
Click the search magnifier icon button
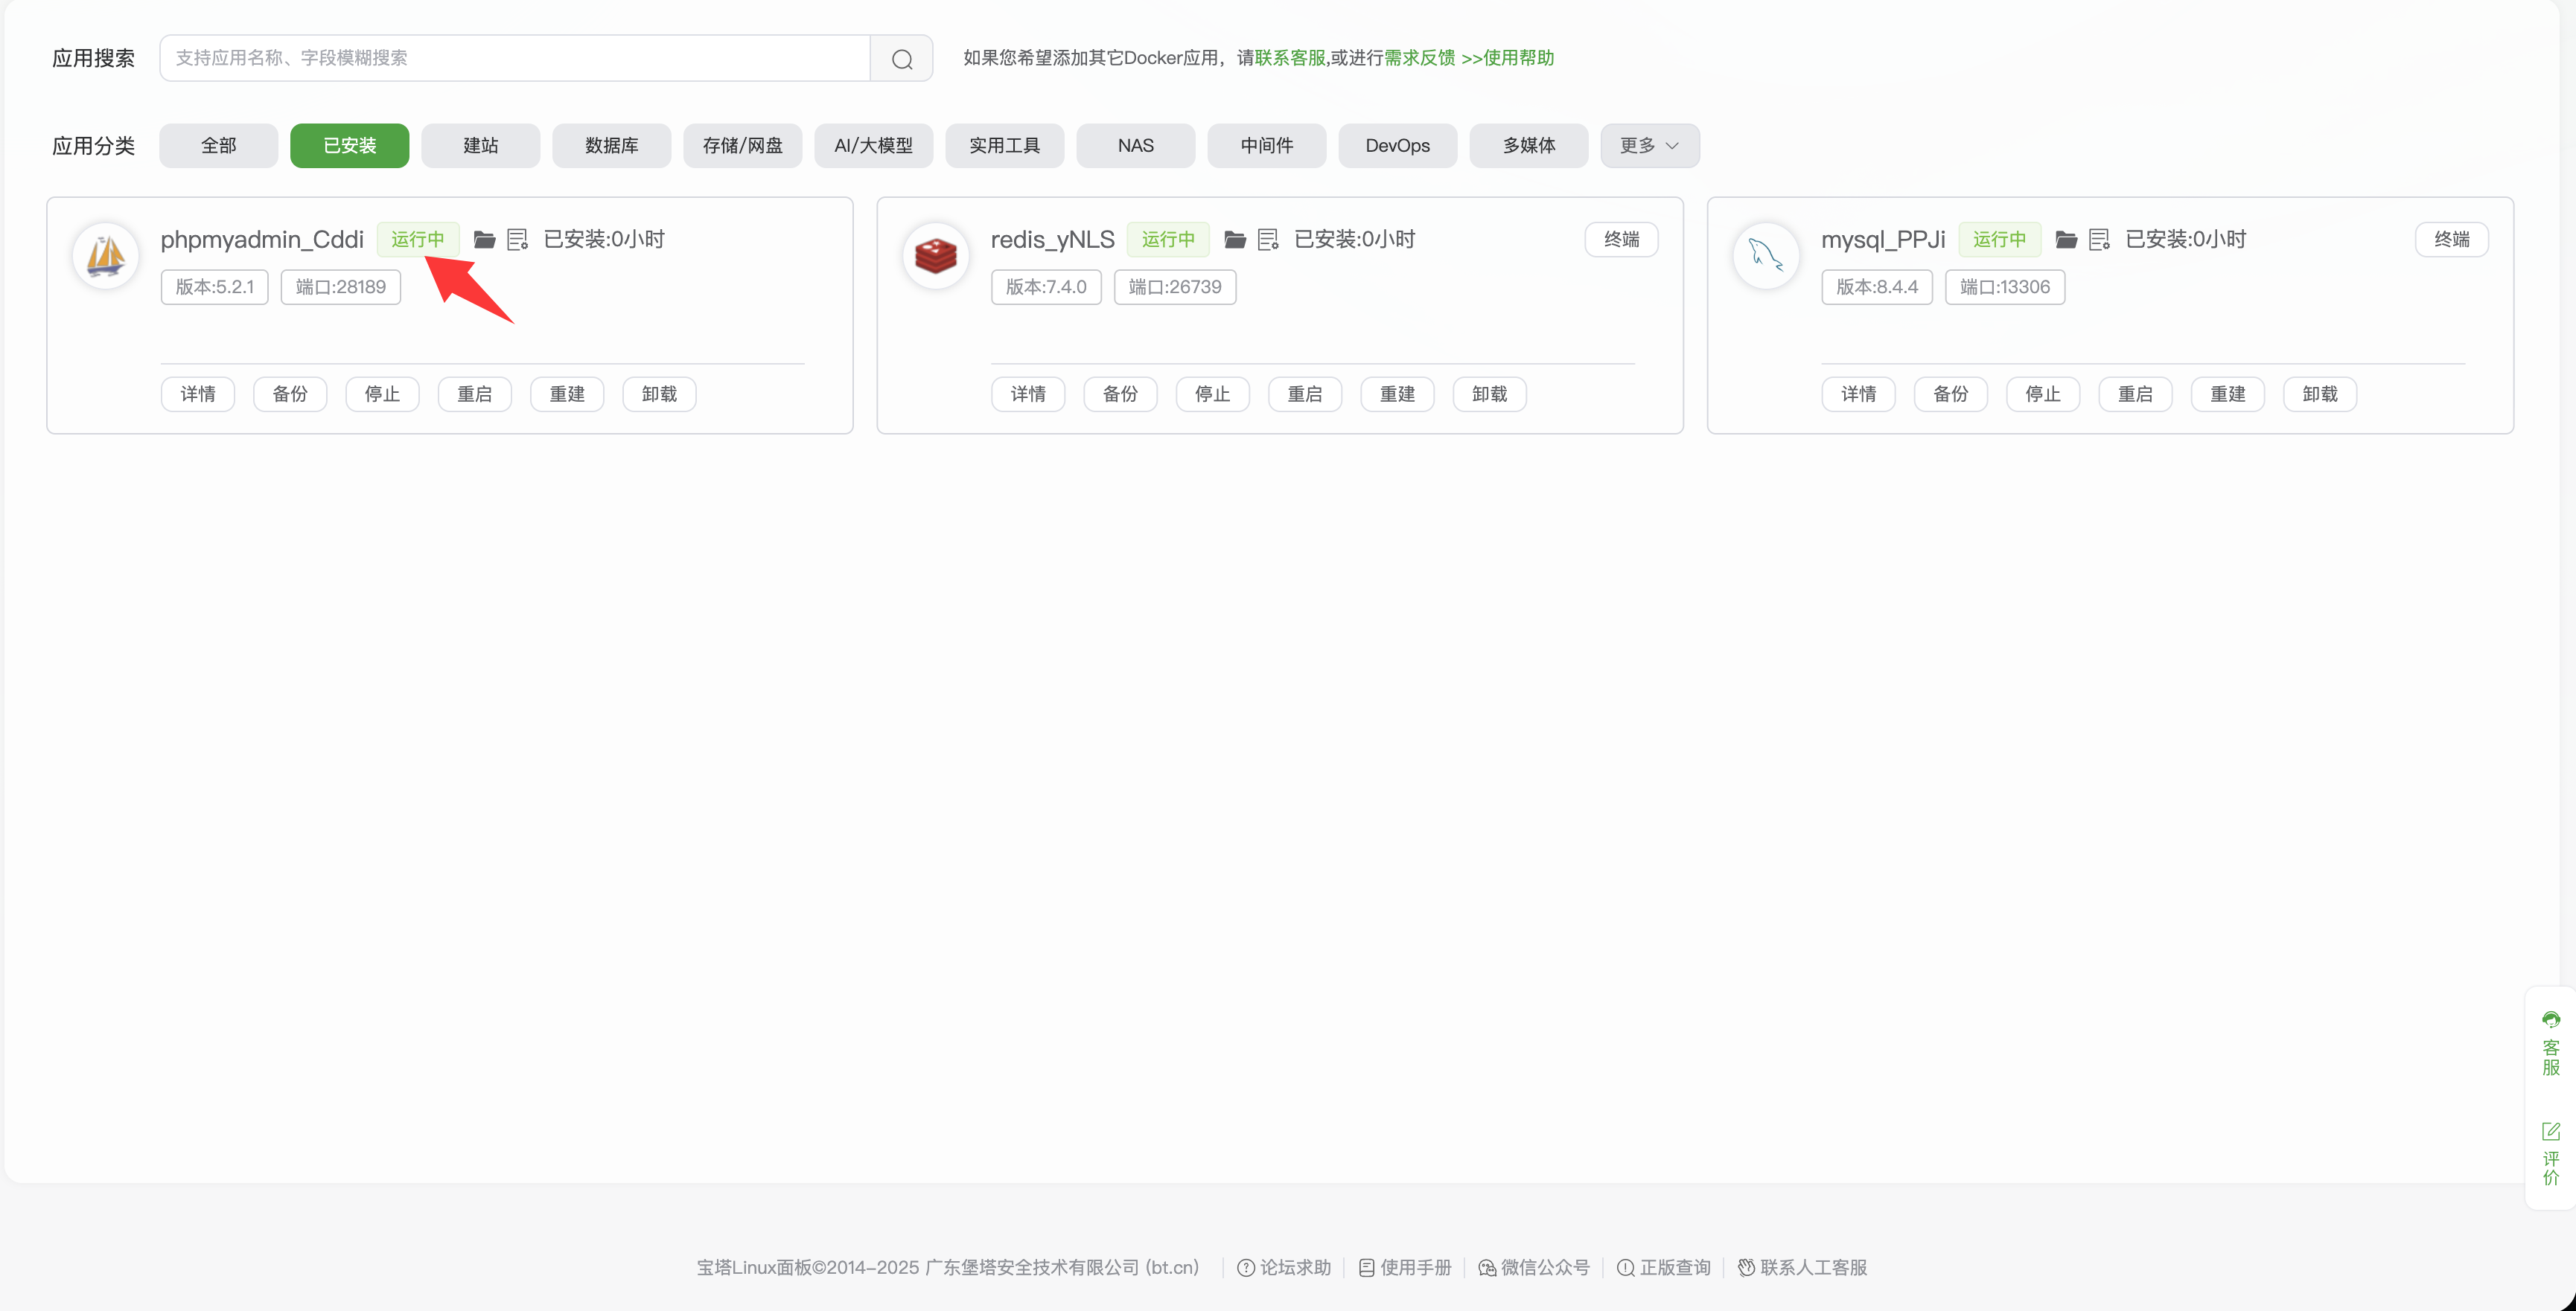pyautogui.click(x=901, y=59)
